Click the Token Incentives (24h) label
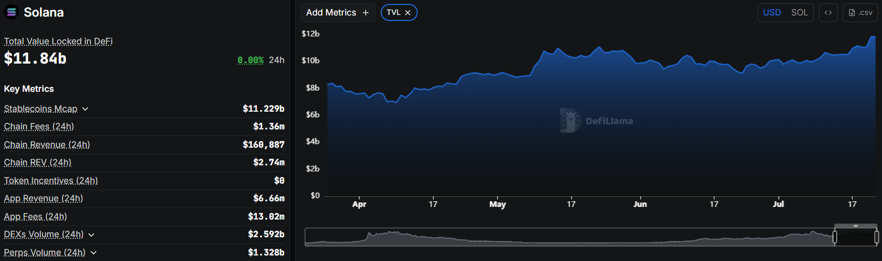The width and height of the screenshot is (882, 261). pyautogui.click(x=51, y=181)
